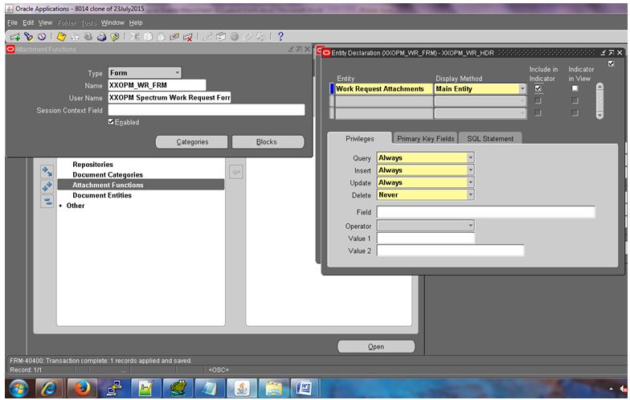Viewport: 630px width, 400px height.
Task: Open the frog icon on the taskbar
Action: pyautogui.click(x=178, y=389)
